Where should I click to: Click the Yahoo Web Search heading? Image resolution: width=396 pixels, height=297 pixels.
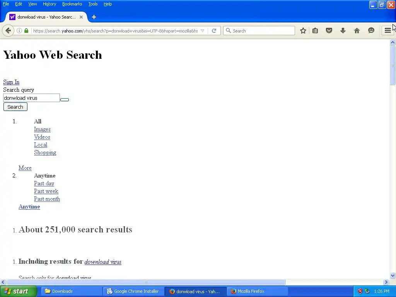(53, 55)
